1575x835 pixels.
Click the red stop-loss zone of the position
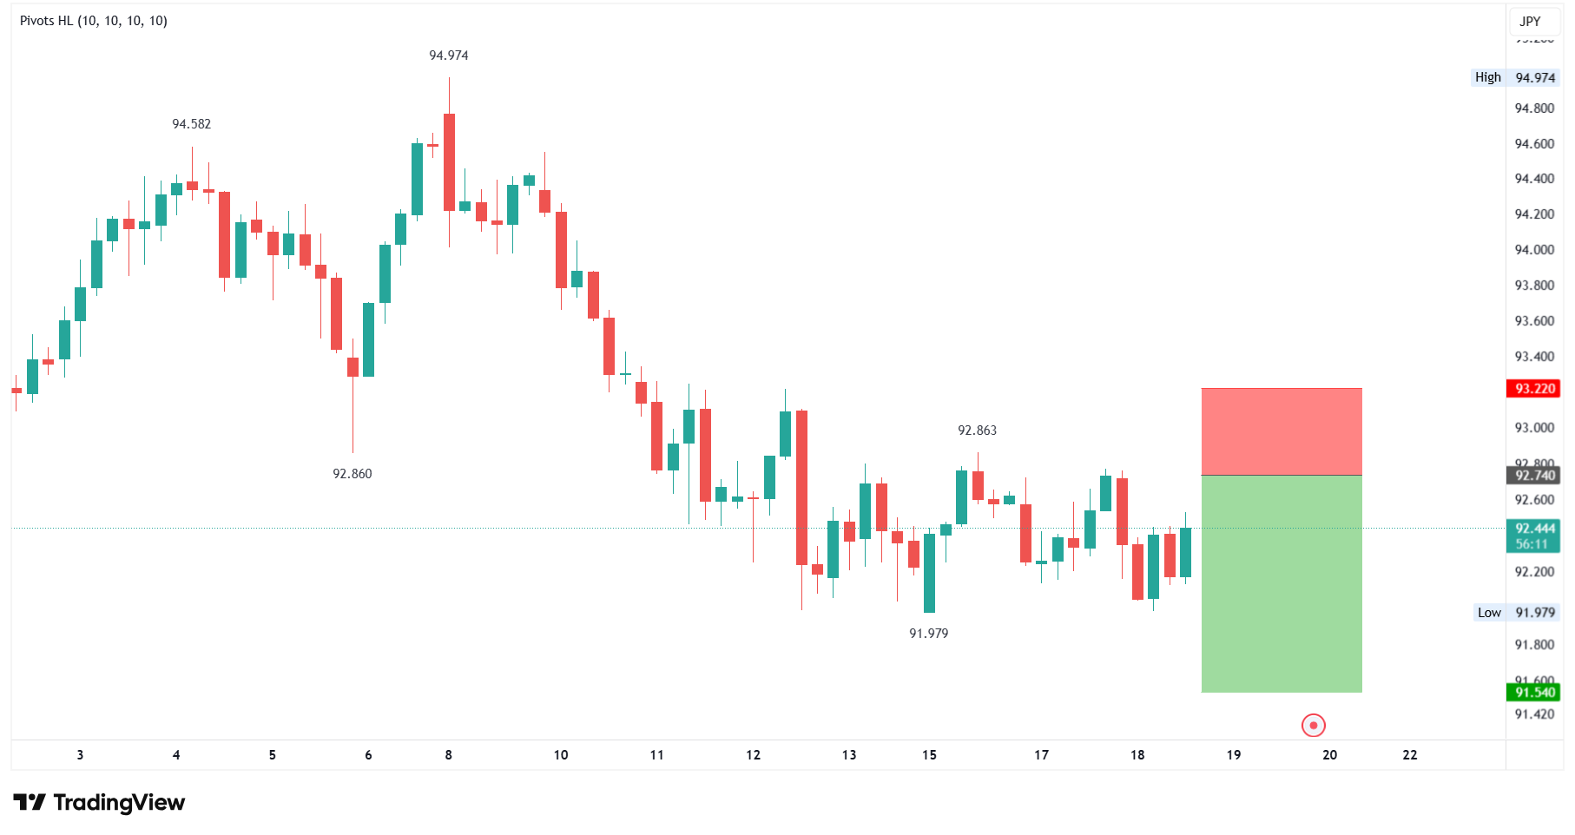pyautogui.click(x=1281, y=431)
